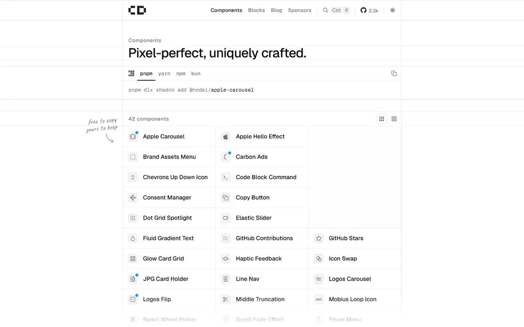Click the Dot Grid Spotlight icon
Viewport: 524px width, 327px height.
(133, 218)
